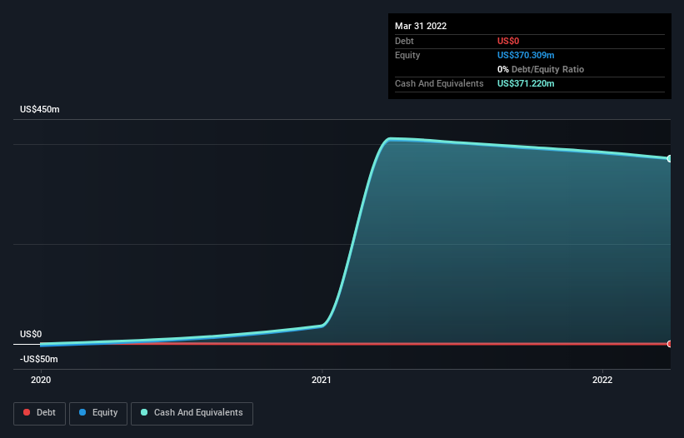Viewport: 684px width, 438px height.
Task: Click the Mar 31 2022 tooltip date
Action: [x=421, y=26]
